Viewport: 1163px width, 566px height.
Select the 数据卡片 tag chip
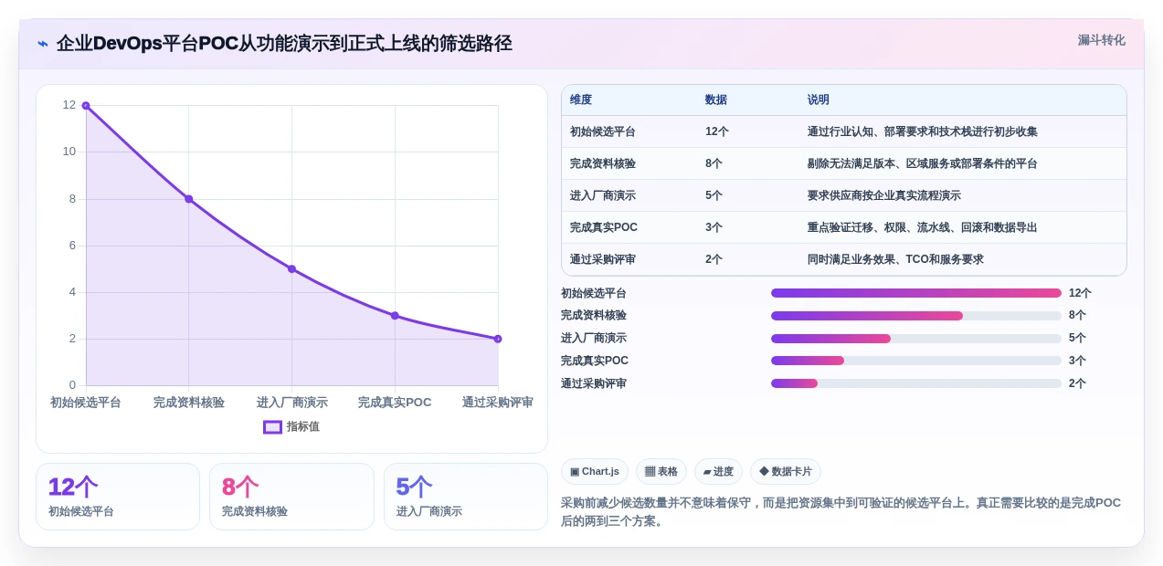pyautogui.click(x=786, y=471)
